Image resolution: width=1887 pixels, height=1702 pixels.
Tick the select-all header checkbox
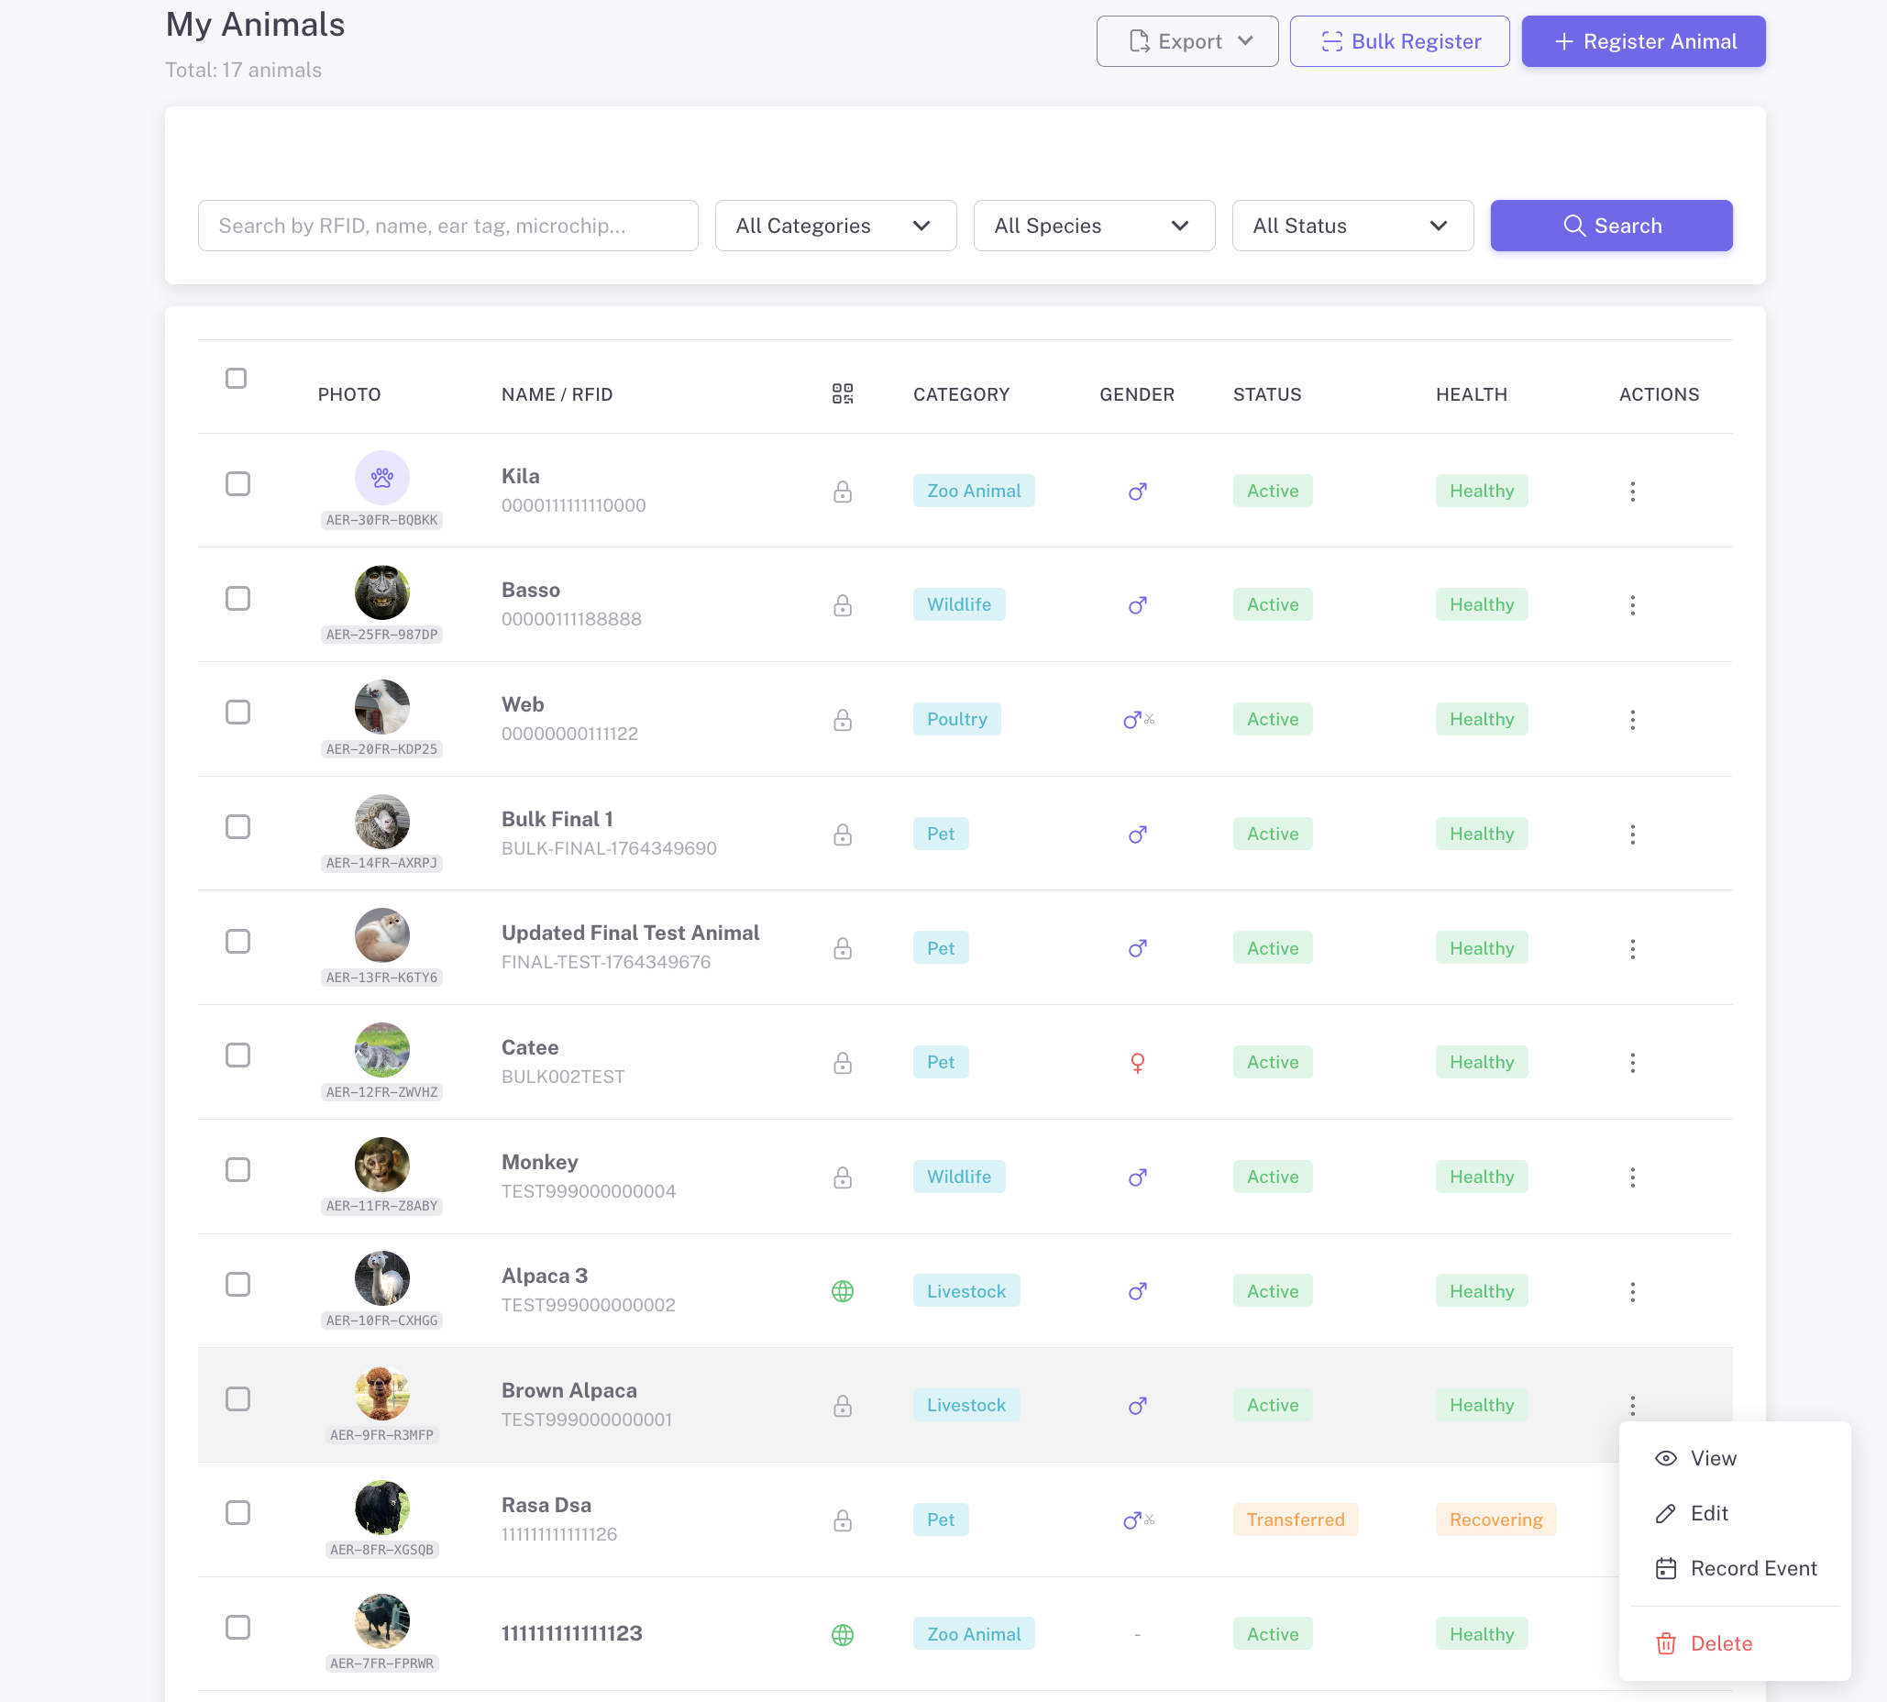click(236, 378)
